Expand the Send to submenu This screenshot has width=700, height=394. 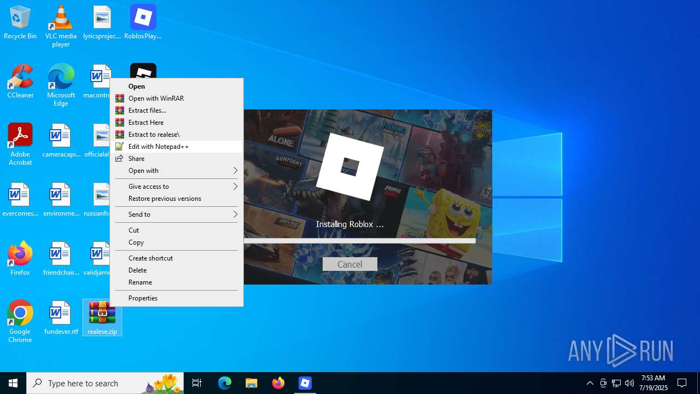click(177, 215)
